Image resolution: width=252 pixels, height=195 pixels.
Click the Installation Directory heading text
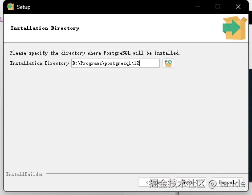click(45, 28)
